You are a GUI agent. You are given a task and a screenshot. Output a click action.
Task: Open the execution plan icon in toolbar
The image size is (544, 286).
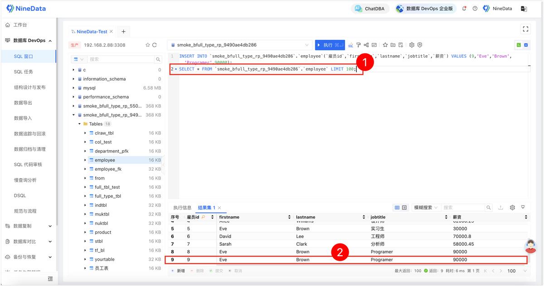(x=366, y=45)
